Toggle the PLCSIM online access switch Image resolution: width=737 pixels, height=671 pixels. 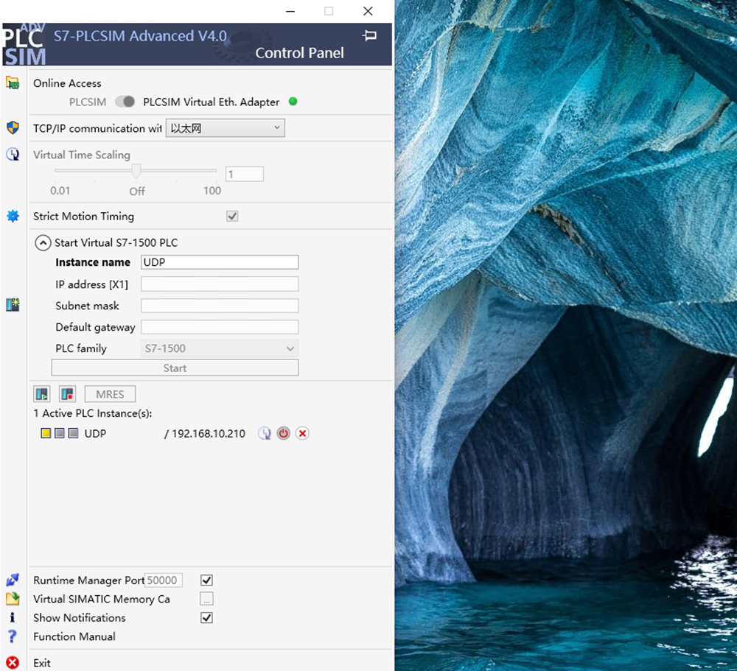pos(125,102)
